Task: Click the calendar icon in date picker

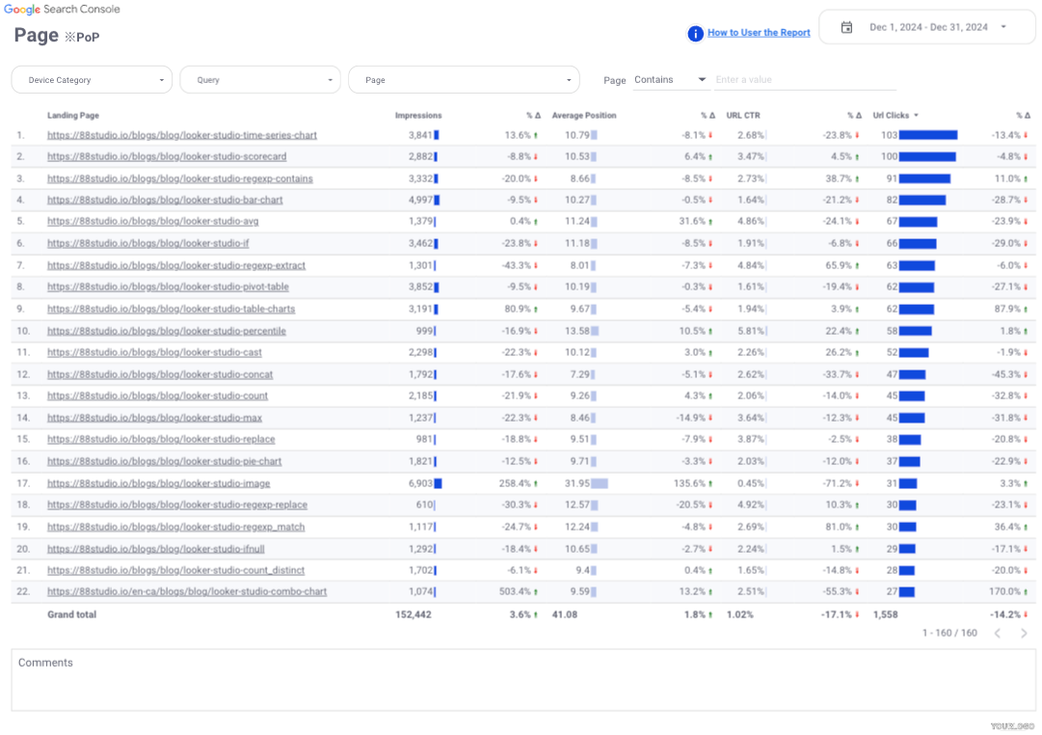Action: [846, 27]
